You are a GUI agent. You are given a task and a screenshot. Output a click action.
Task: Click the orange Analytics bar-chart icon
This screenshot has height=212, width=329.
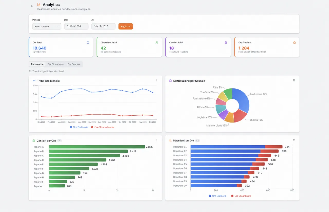(39, 5)
